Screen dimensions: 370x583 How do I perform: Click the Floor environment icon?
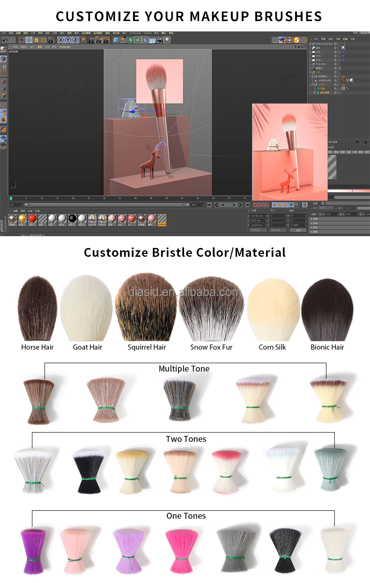152,40
